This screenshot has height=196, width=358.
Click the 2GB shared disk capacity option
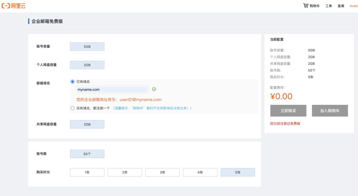click(87, 124)
